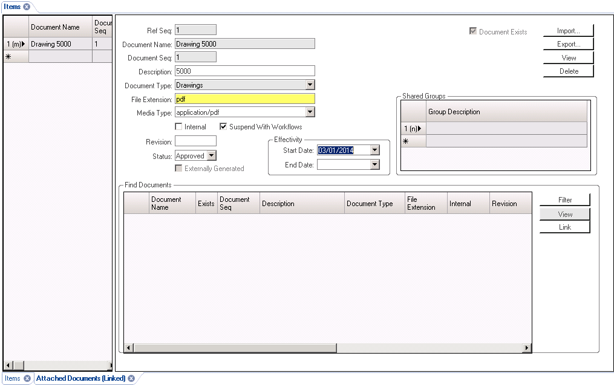
Task: Close the bottom Items tab
Action: pos(27,378)
